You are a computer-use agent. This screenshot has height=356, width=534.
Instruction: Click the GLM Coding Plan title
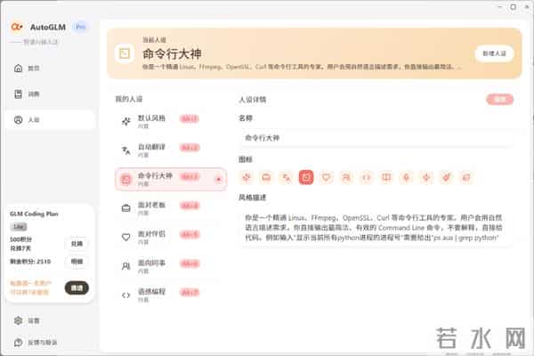pyautogui.click(x=34, y=214)
